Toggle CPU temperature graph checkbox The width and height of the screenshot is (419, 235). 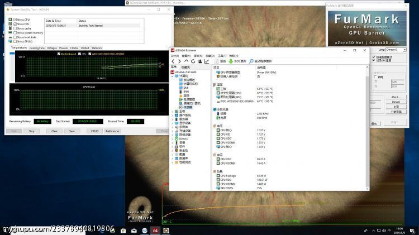point(80,54)
